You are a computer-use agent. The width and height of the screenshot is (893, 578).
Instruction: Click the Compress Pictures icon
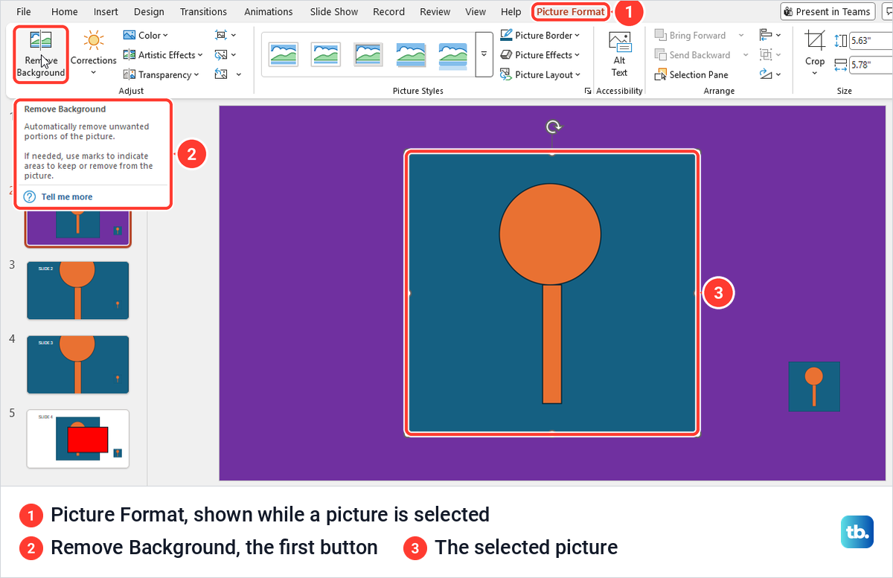point(221,35)
